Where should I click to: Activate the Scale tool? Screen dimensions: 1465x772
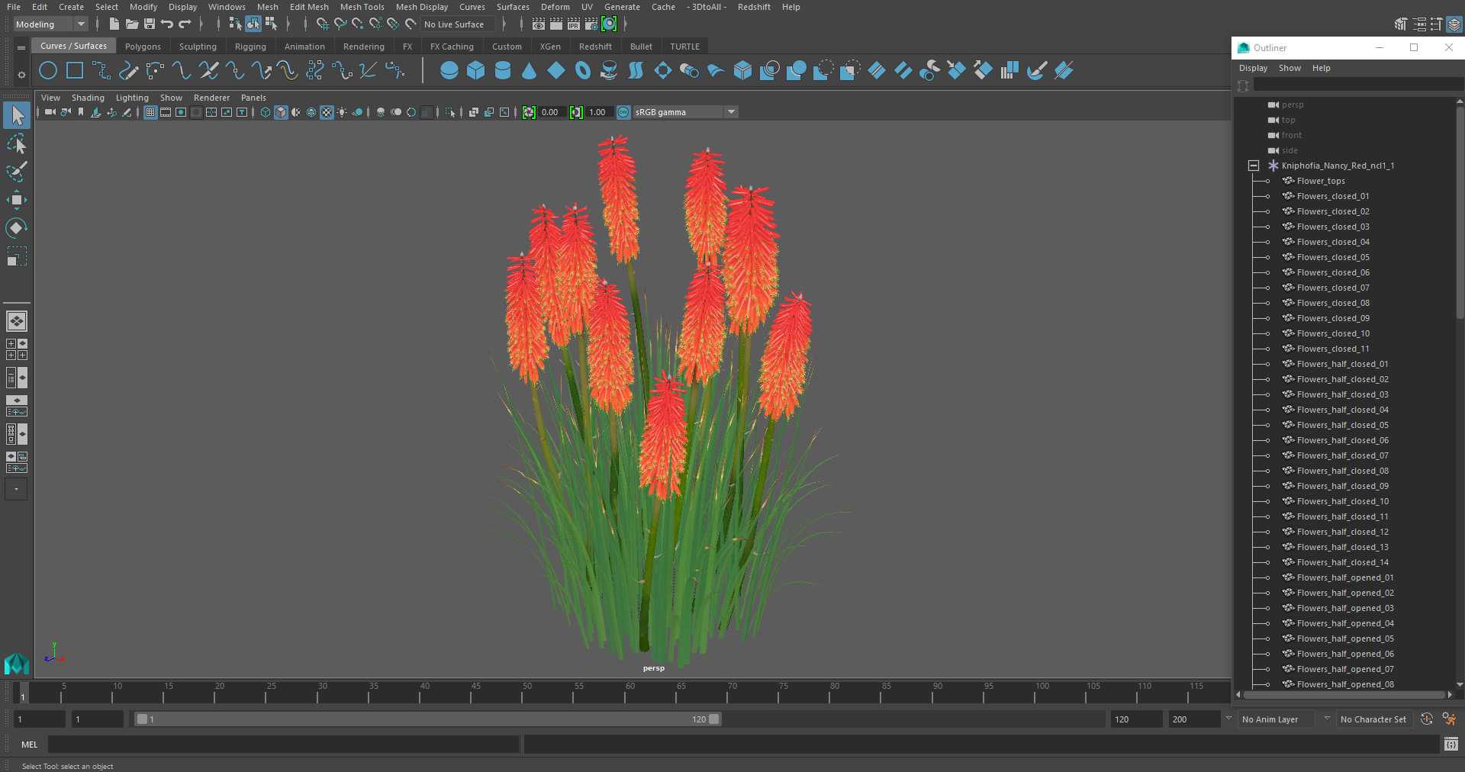[17, 256]
